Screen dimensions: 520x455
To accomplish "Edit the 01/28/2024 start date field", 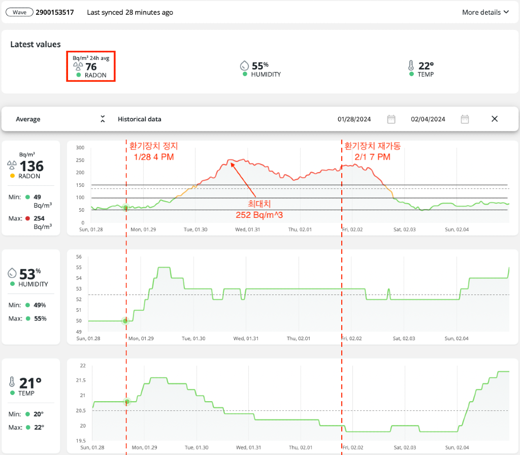I will 354,119.
